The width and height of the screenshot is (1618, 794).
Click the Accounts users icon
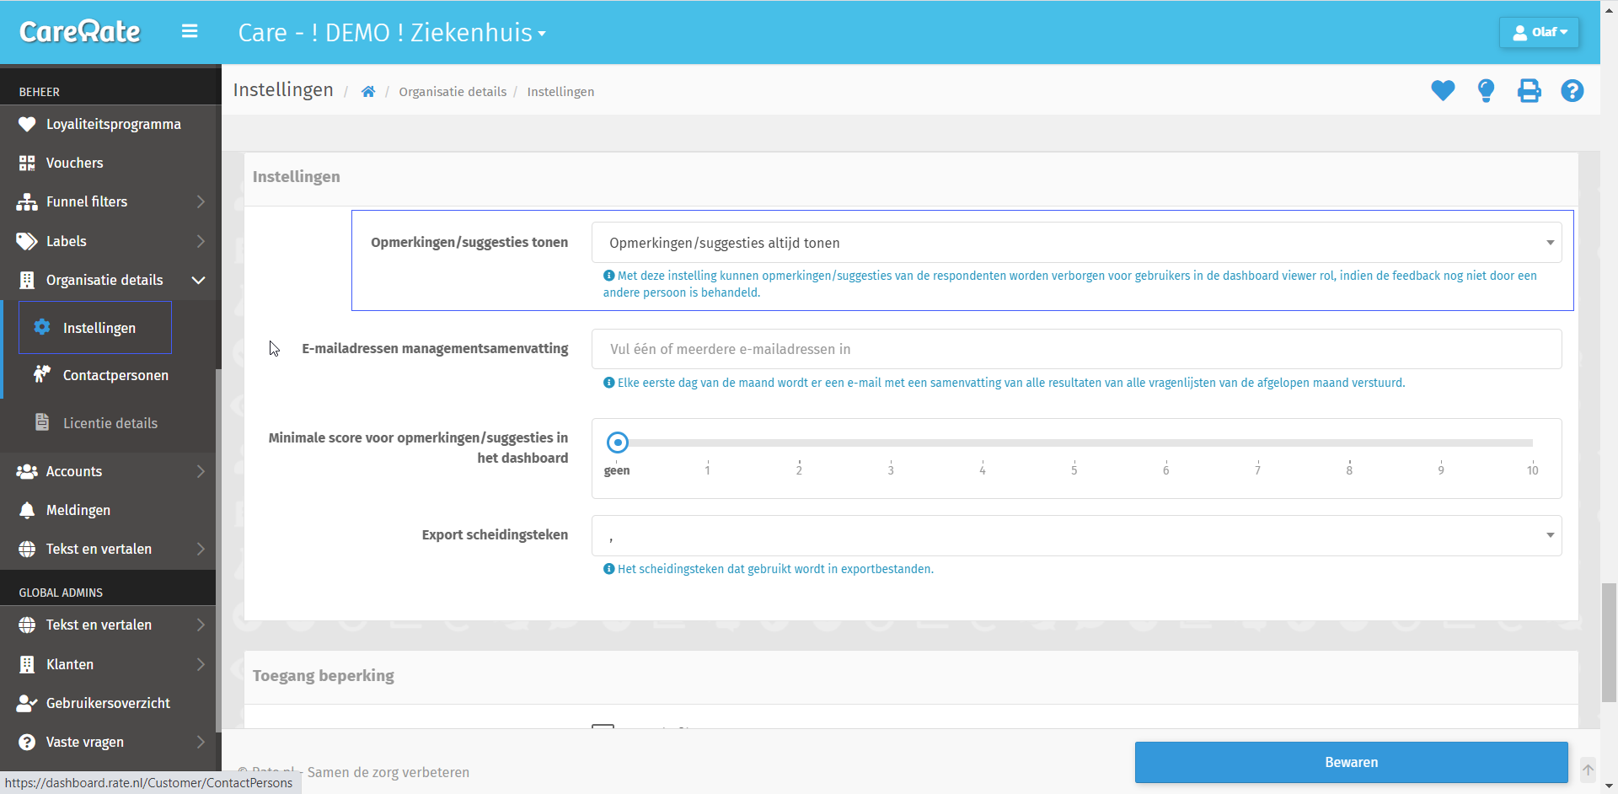[x=27, y=471]
